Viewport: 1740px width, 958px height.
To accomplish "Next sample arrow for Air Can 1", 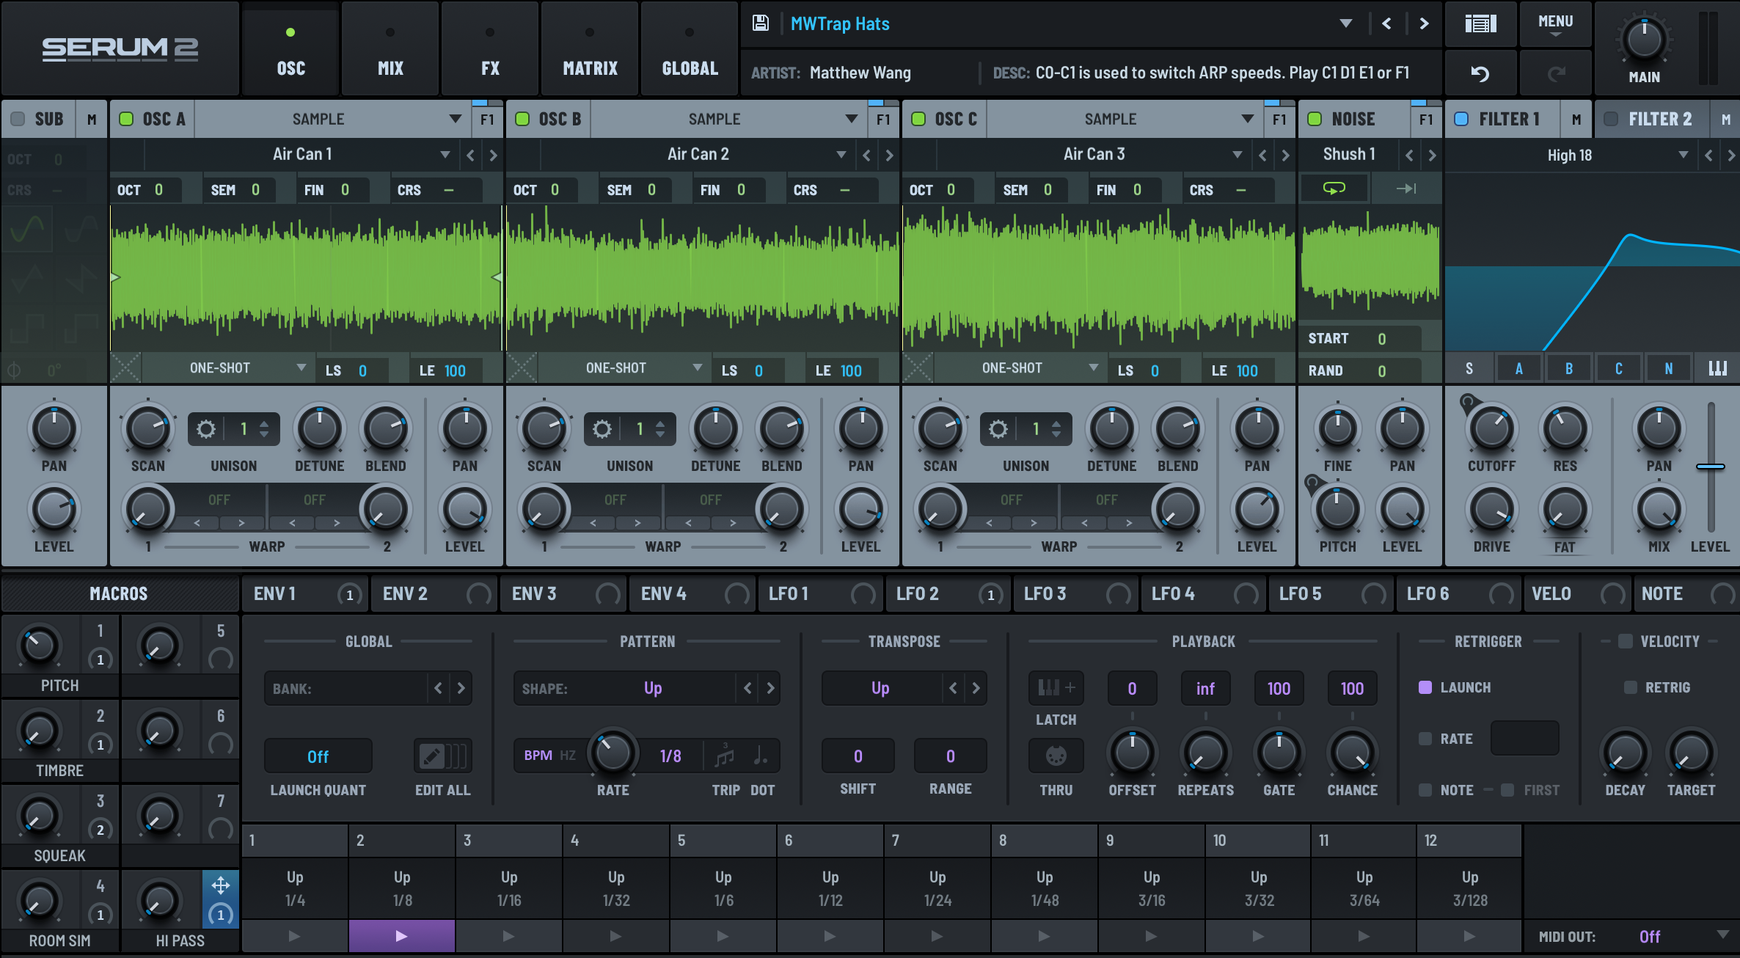I will click(x=493, y=155).
